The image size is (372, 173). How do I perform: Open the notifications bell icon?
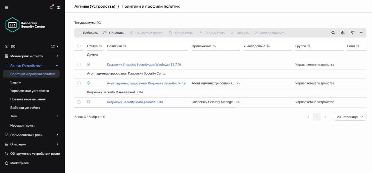coord(51,7)
